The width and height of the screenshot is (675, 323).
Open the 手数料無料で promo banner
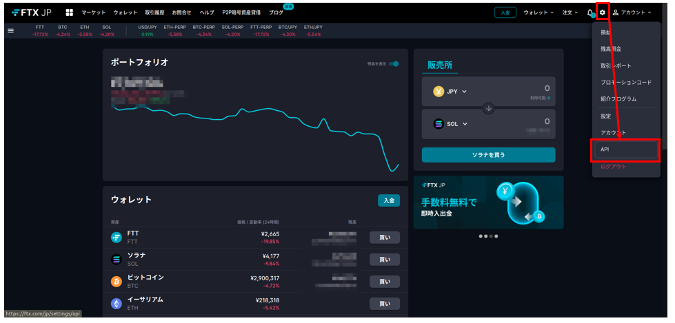488,202
